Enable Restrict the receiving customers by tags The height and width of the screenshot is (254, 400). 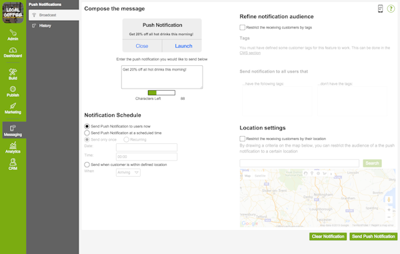pyautogui.click(x=243, y=27)
